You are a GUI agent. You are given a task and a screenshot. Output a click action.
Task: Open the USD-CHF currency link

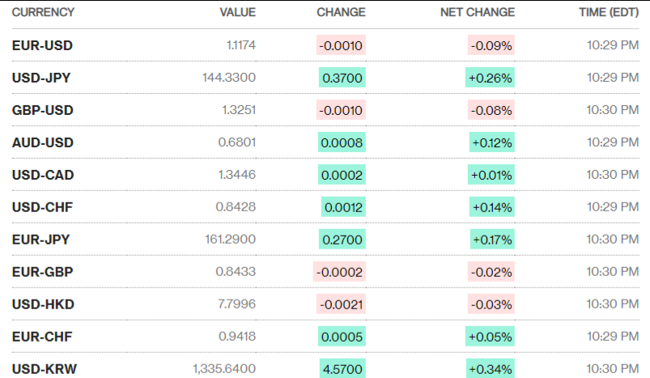(x=42, y=207)
